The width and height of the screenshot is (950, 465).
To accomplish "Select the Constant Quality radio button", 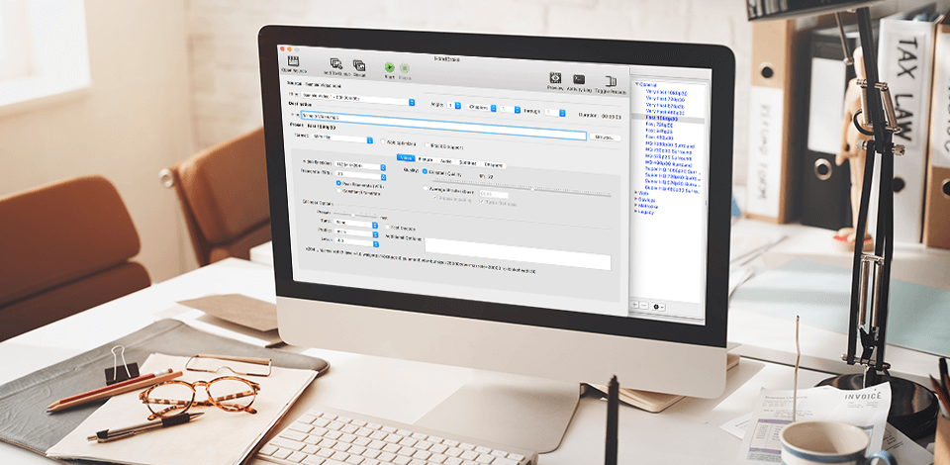I will pos(425,171).
